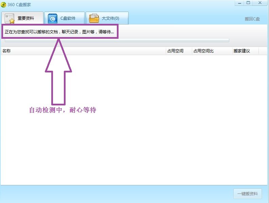Click the scanning status text 正在为您查找
Viewport: 269px width, 203px height.
(59, 32)
